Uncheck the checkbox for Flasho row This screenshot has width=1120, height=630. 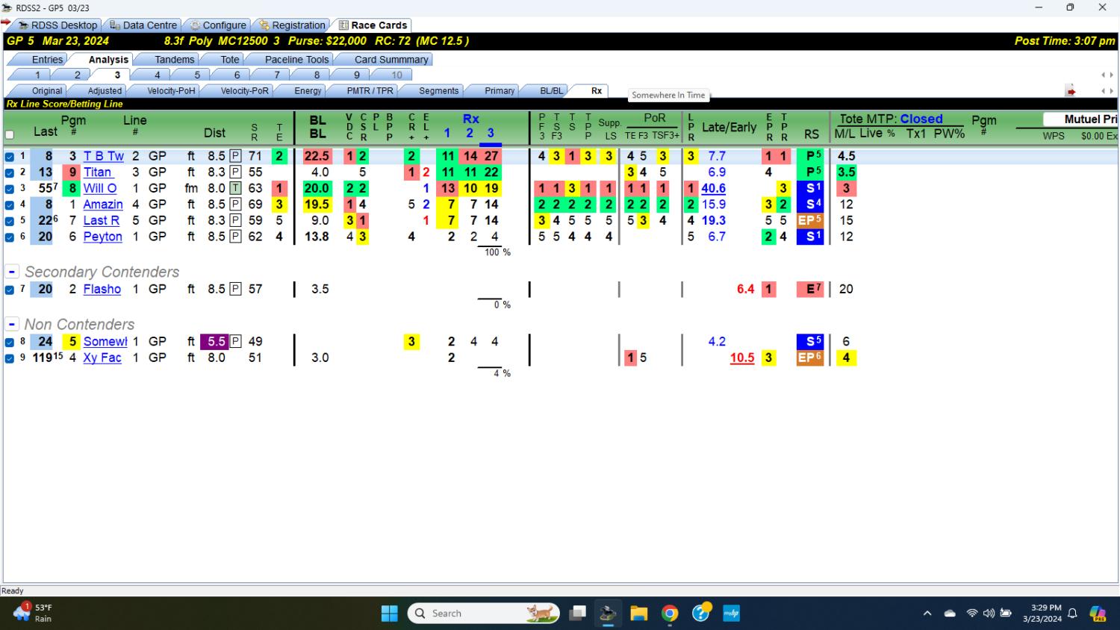click(10, 290)
